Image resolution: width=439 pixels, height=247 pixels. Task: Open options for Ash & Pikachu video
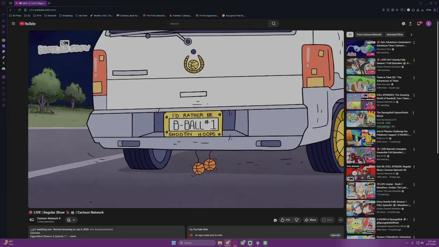click(x=414, y=132)
